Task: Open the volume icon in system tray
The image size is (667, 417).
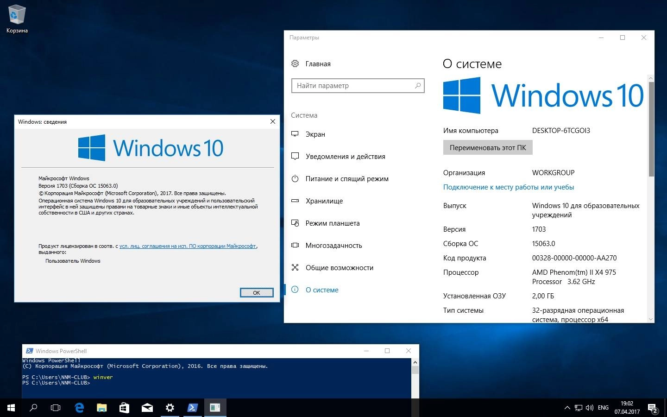Action: tap(590, 408)
